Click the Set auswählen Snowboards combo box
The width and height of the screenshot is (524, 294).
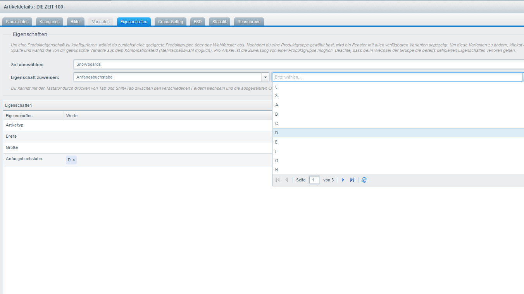tap(298, 64)
